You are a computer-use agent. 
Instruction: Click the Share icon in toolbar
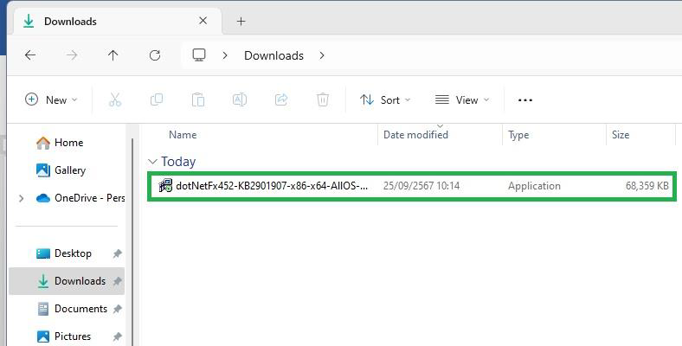pyautogui.click(x=281, y=100)
